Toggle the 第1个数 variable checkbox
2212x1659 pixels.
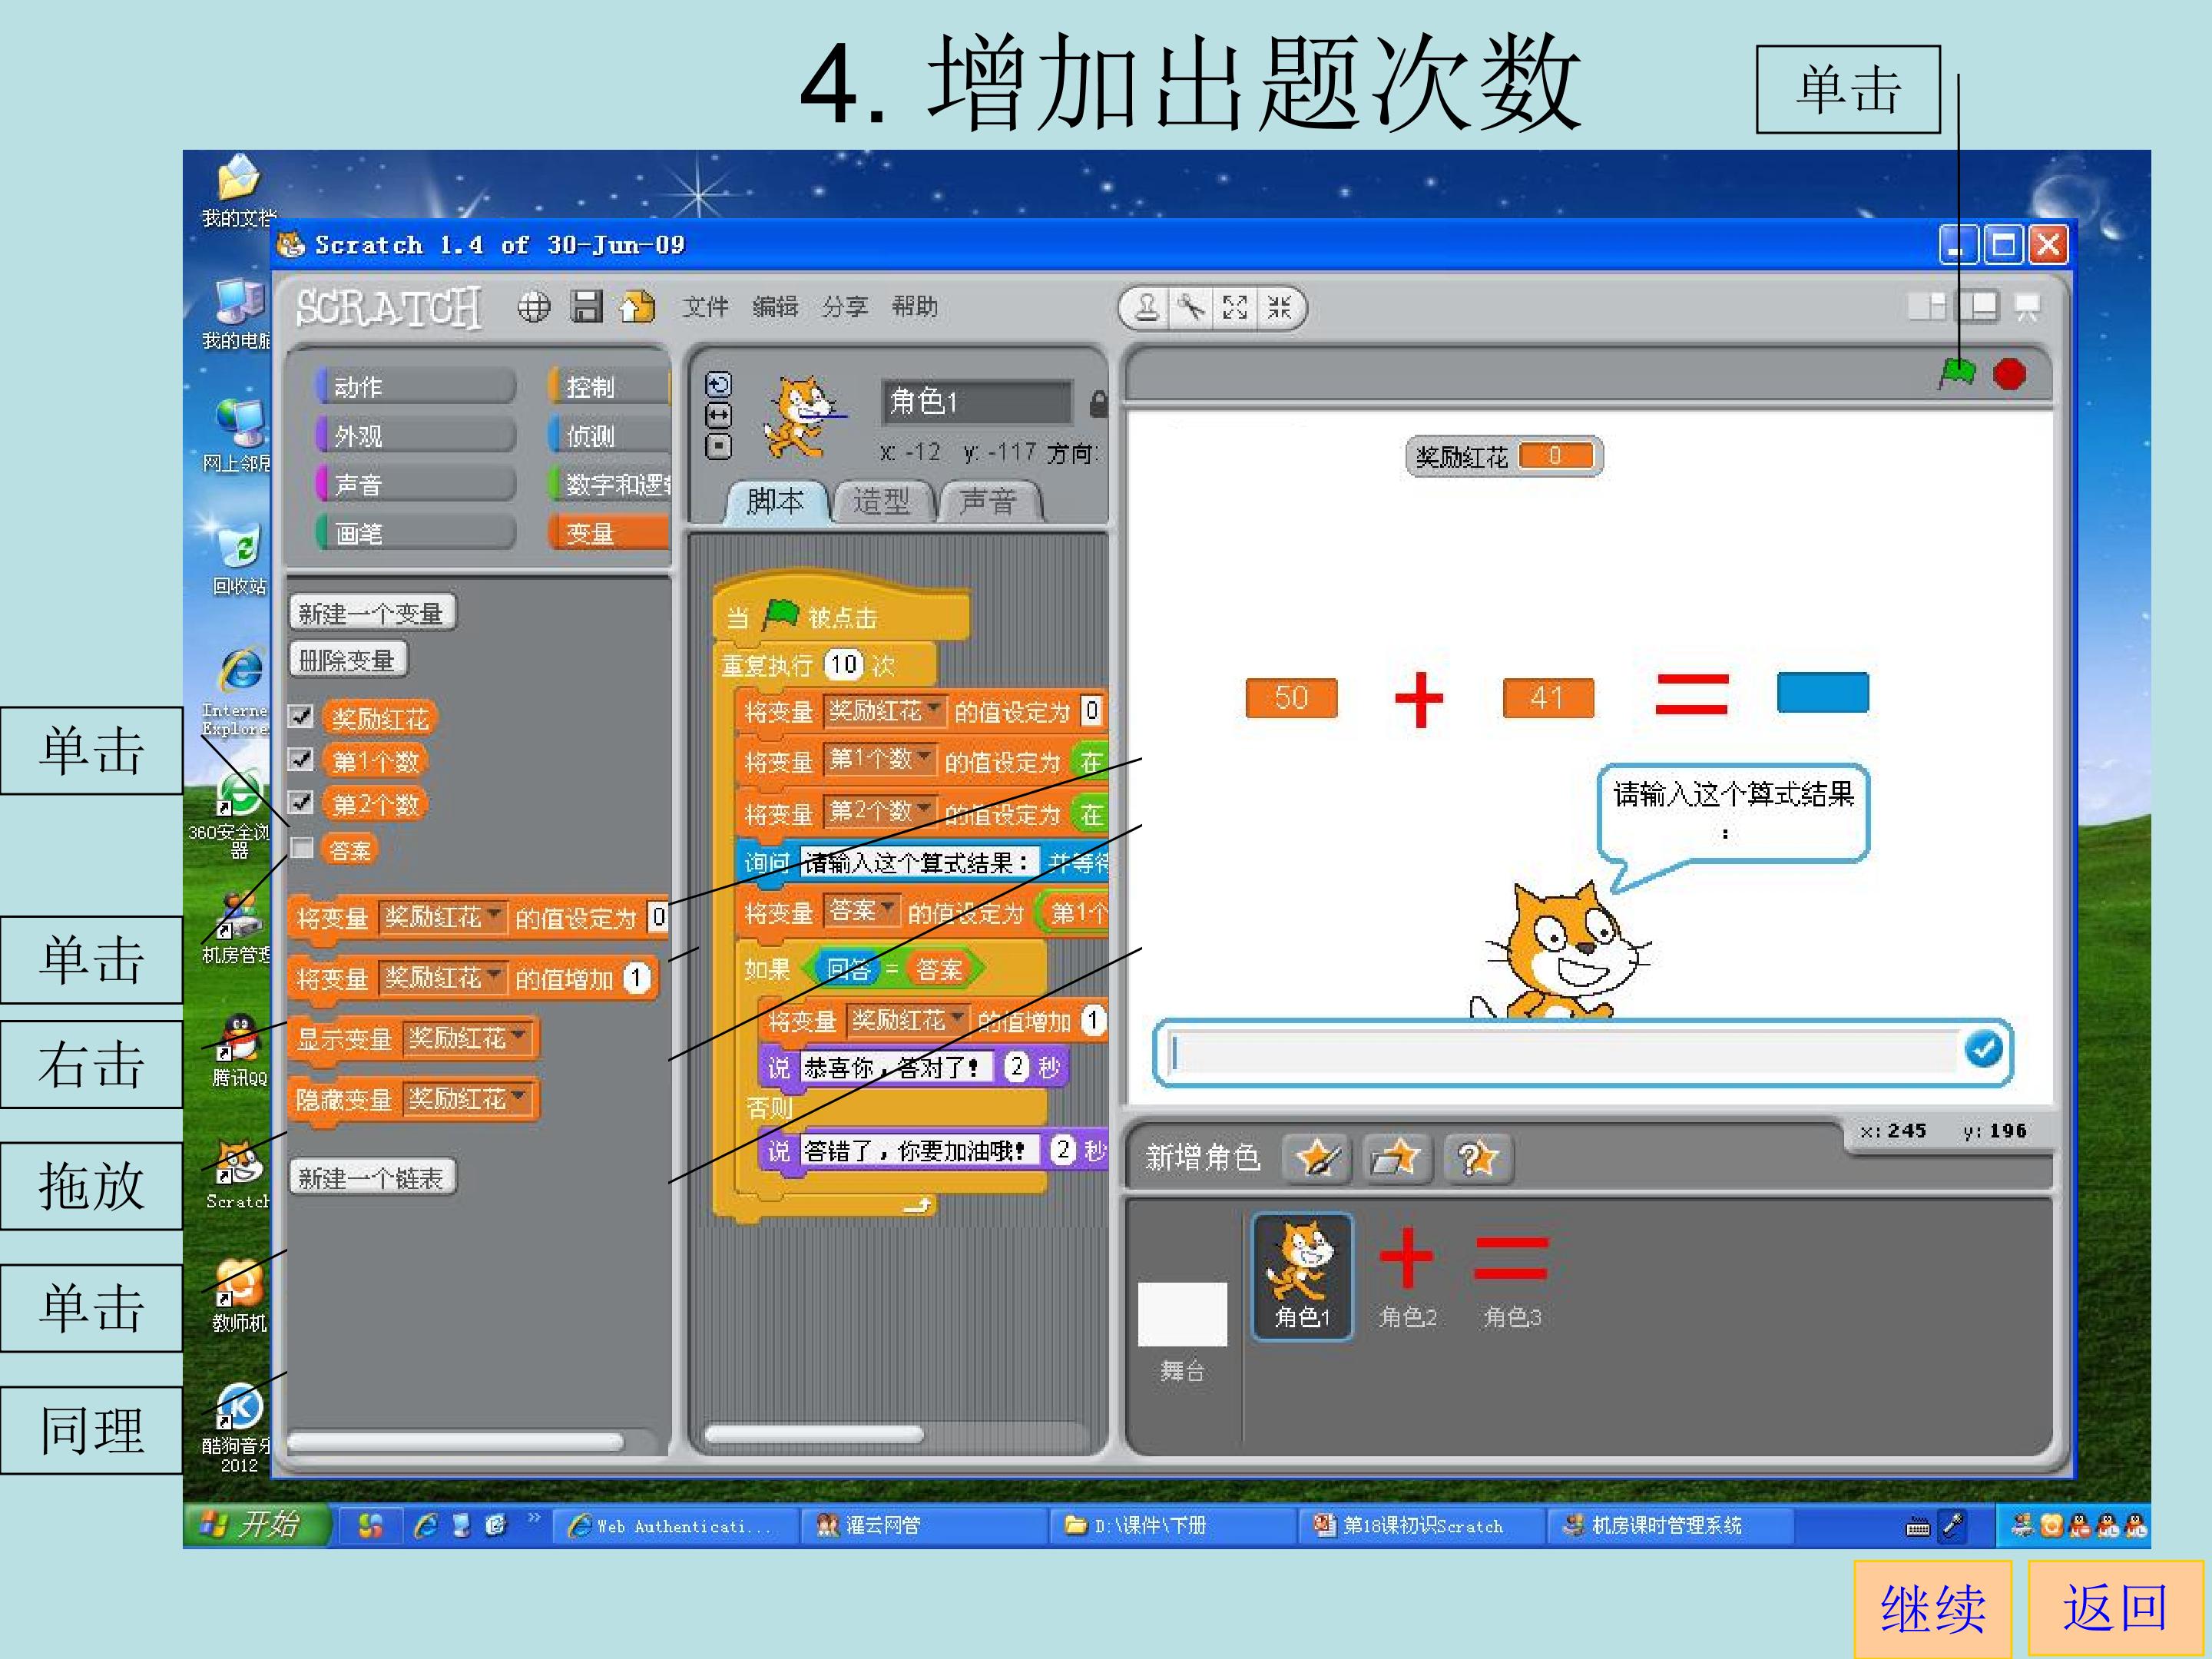pos(301,760)
